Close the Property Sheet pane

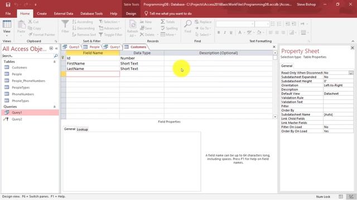pyautogui.click(x=352, y=48)
